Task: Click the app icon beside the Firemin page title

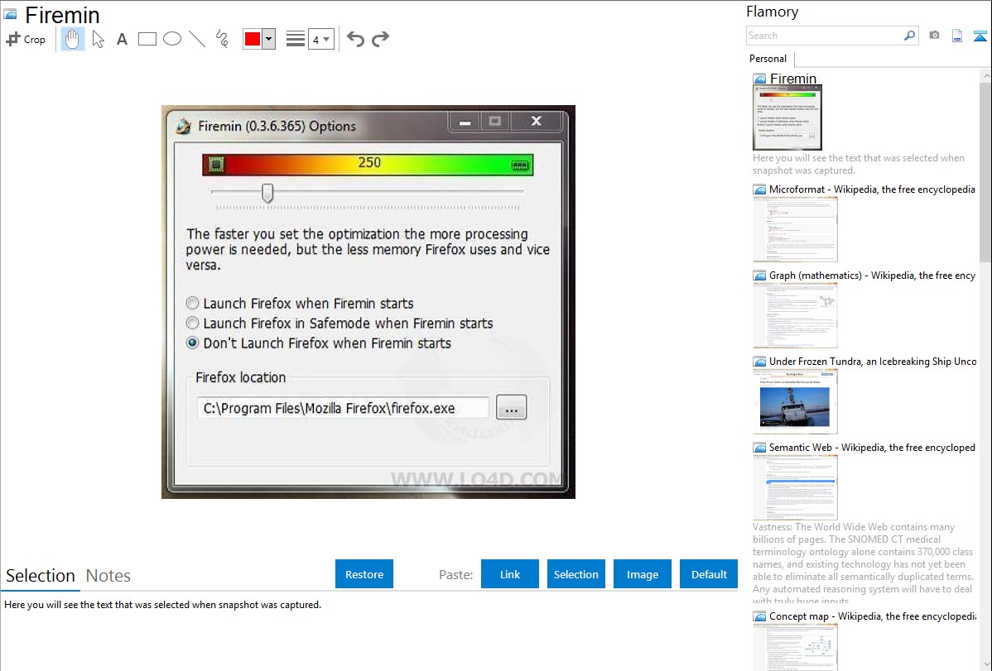Action: 11,15
